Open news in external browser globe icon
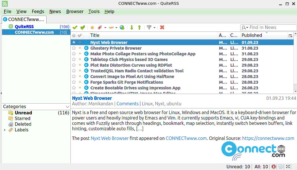297x170 pixels. pos(122,28)
